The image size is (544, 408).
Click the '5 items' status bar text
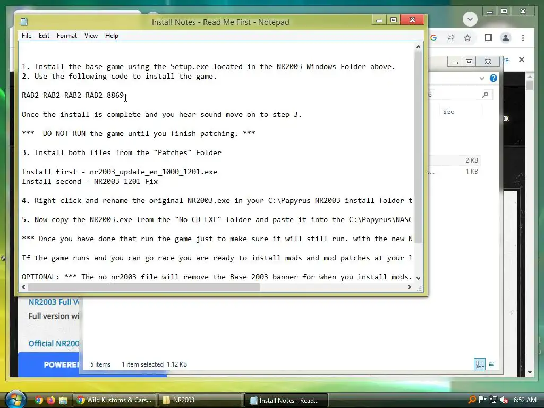pos(100,364)
